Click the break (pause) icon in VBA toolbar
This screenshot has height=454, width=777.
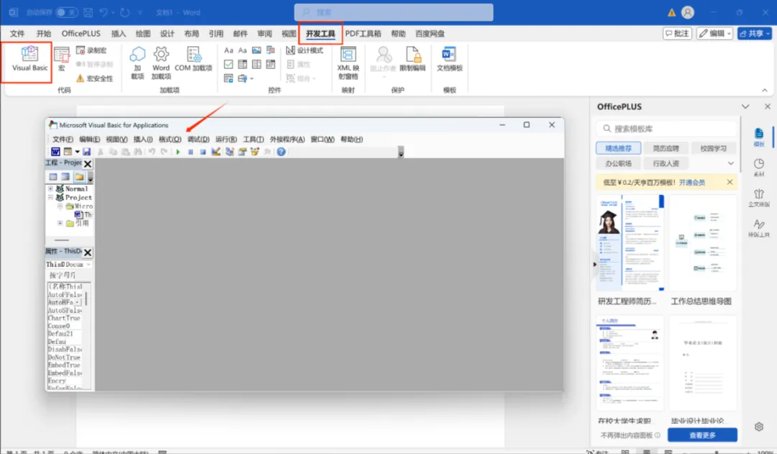[190, 152]
